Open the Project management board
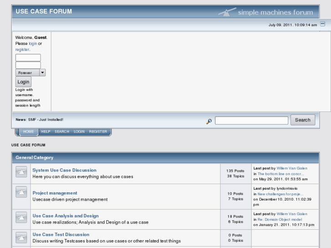The image size is (331, 248). coord(55,193)
